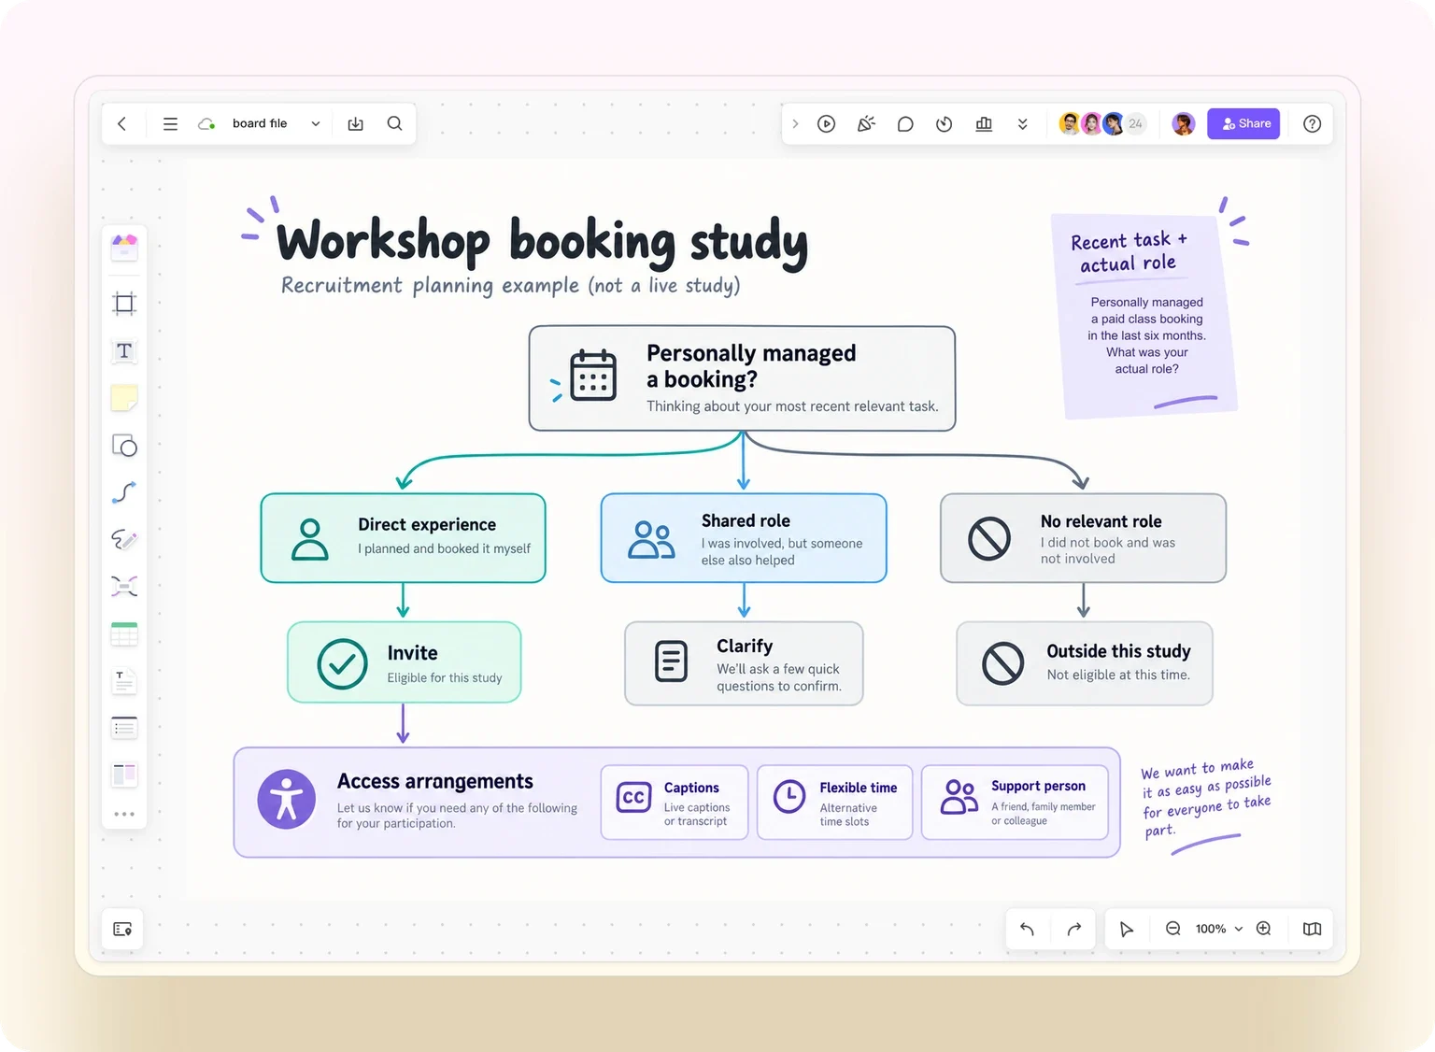Select the Connector line tool
The height and width of the screenshot is (1052, 1435).
[124, 492]
